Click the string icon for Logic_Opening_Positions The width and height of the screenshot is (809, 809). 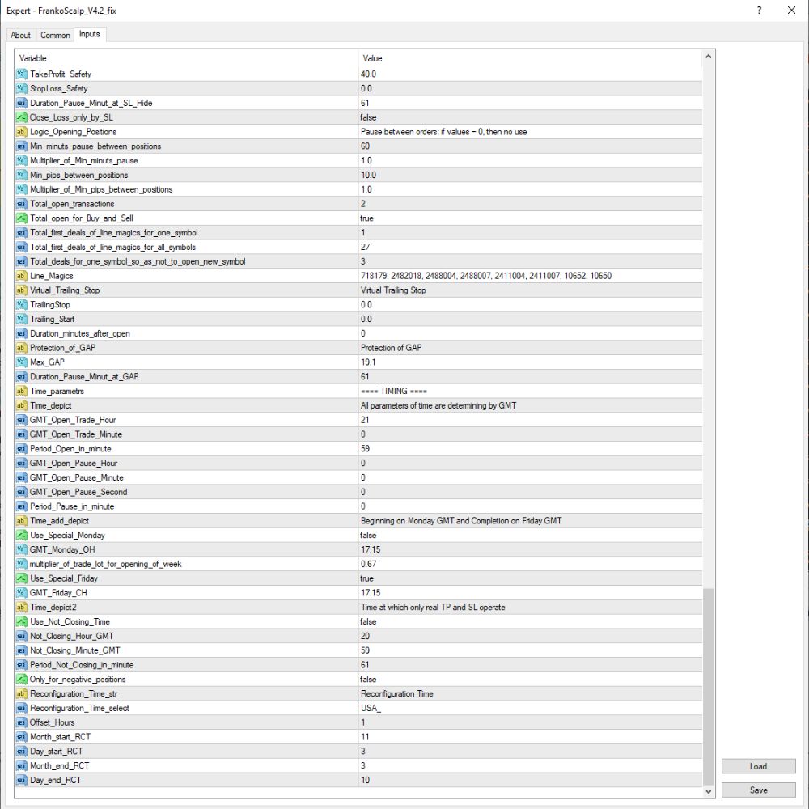point(21,132)
